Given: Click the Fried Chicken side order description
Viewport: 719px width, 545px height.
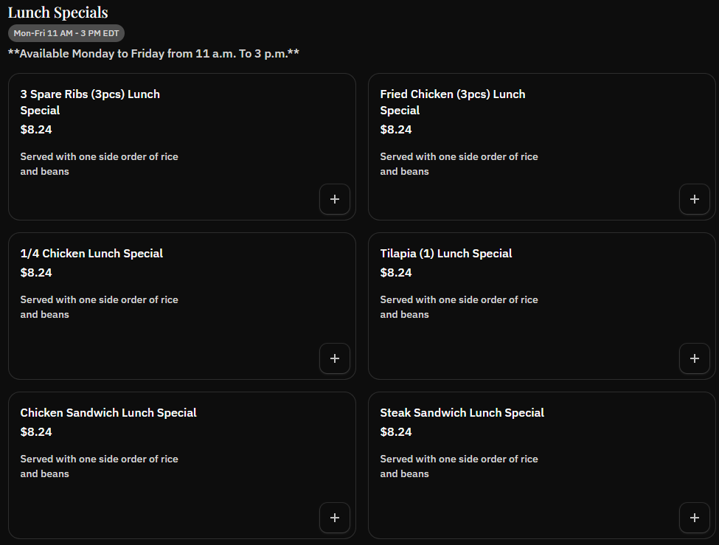Looking at the screenshot, I should [459, 164].
